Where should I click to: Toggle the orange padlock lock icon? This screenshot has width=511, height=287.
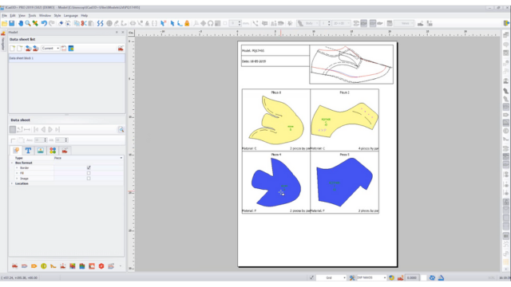[x=187, y=23]
